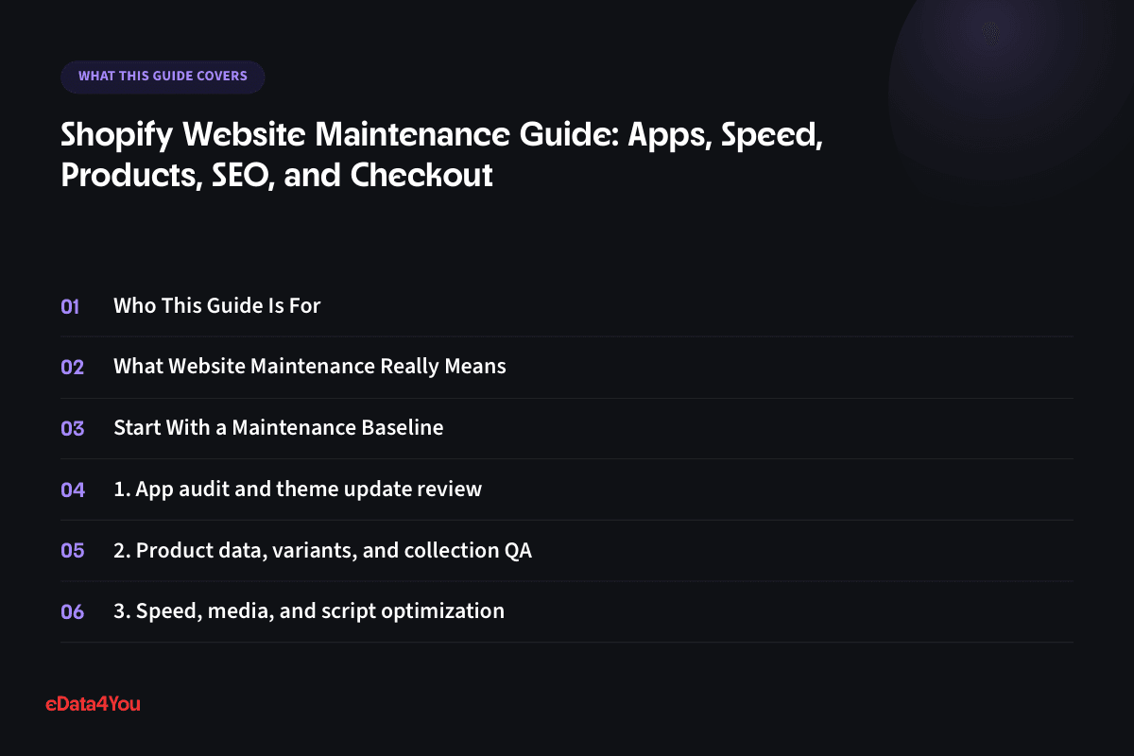Click the number 03 label
Image resolution: width=1134 pixels, height=756 pixels.
tap(73, 428)
